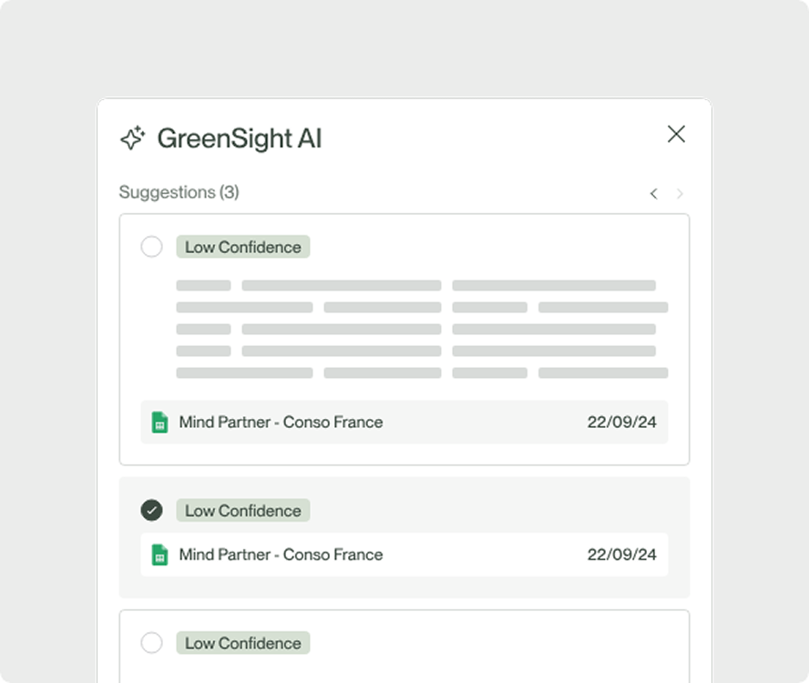Viewport: 809px width, 683px height.
Task: Deselect the checked second suggestion
Action: (151, 510)
